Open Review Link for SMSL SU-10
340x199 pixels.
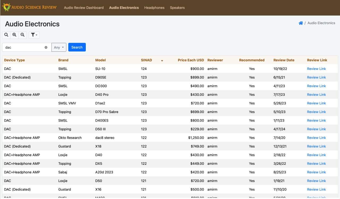[x=316, y=69]
